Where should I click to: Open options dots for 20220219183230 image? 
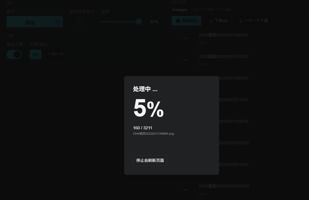tap(185, 190)
